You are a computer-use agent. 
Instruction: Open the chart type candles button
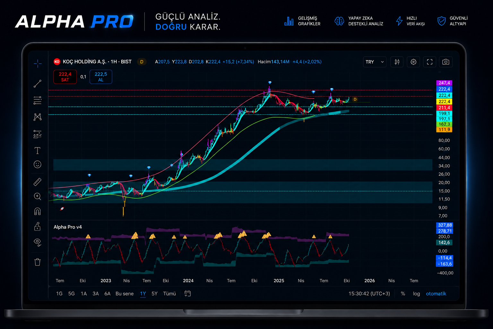[x=397, y=62]
